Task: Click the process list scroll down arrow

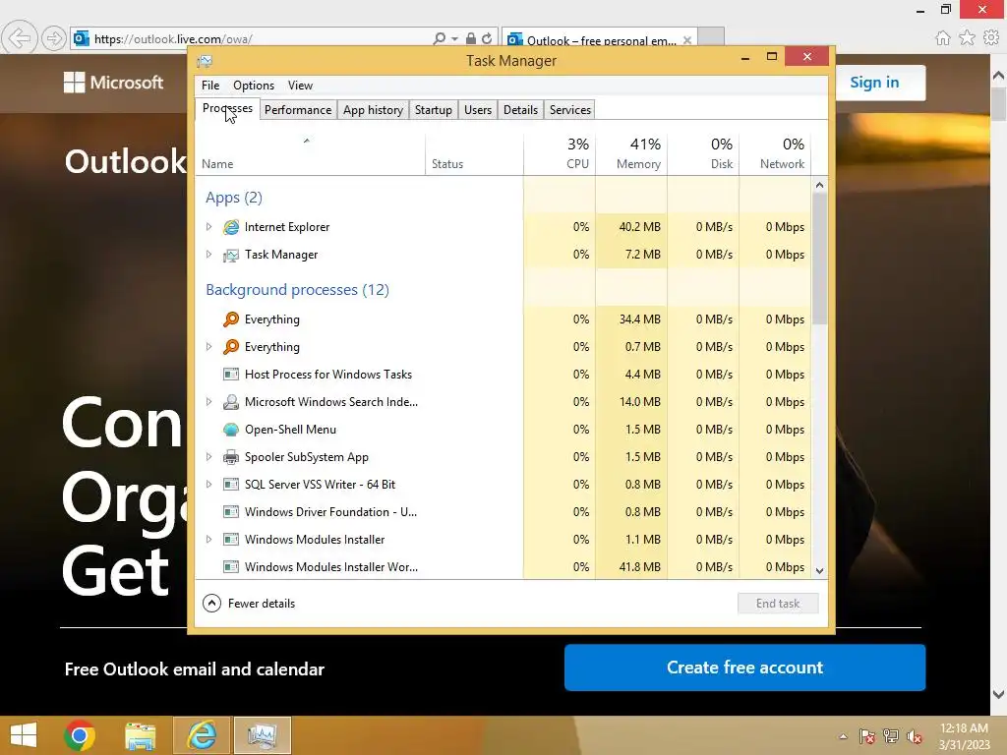Action: tap(819, 571)
